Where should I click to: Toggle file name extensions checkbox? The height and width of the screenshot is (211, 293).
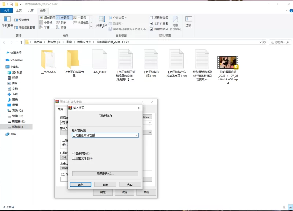click(151, 23)
